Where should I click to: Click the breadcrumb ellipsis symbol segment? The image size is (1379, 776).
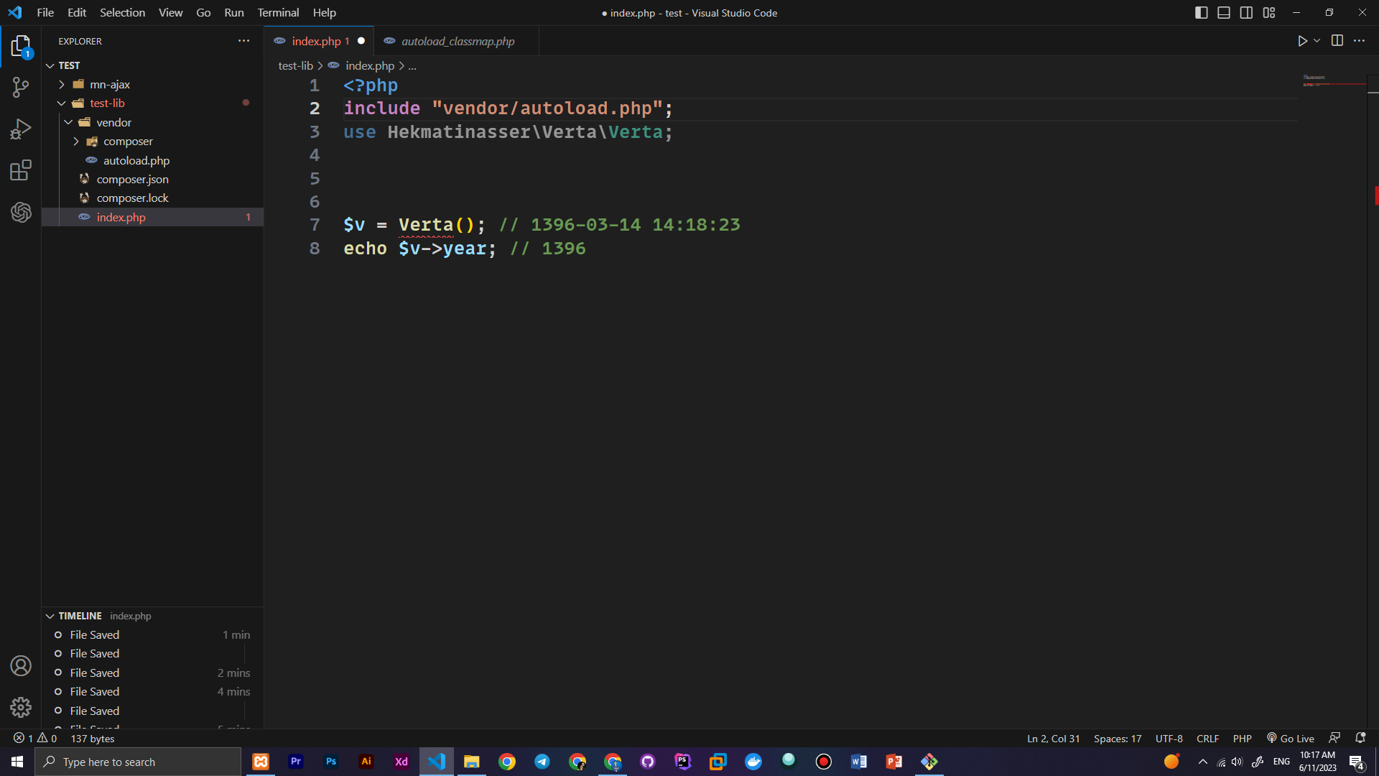(412, 65)
